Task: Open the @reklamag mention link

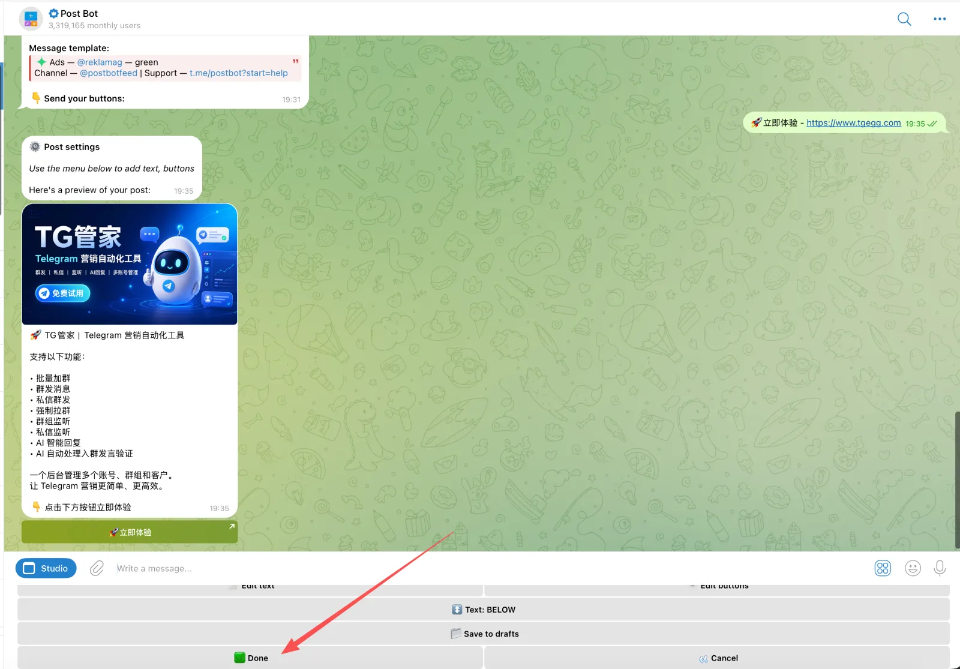Action: click(x=100, y=62)
